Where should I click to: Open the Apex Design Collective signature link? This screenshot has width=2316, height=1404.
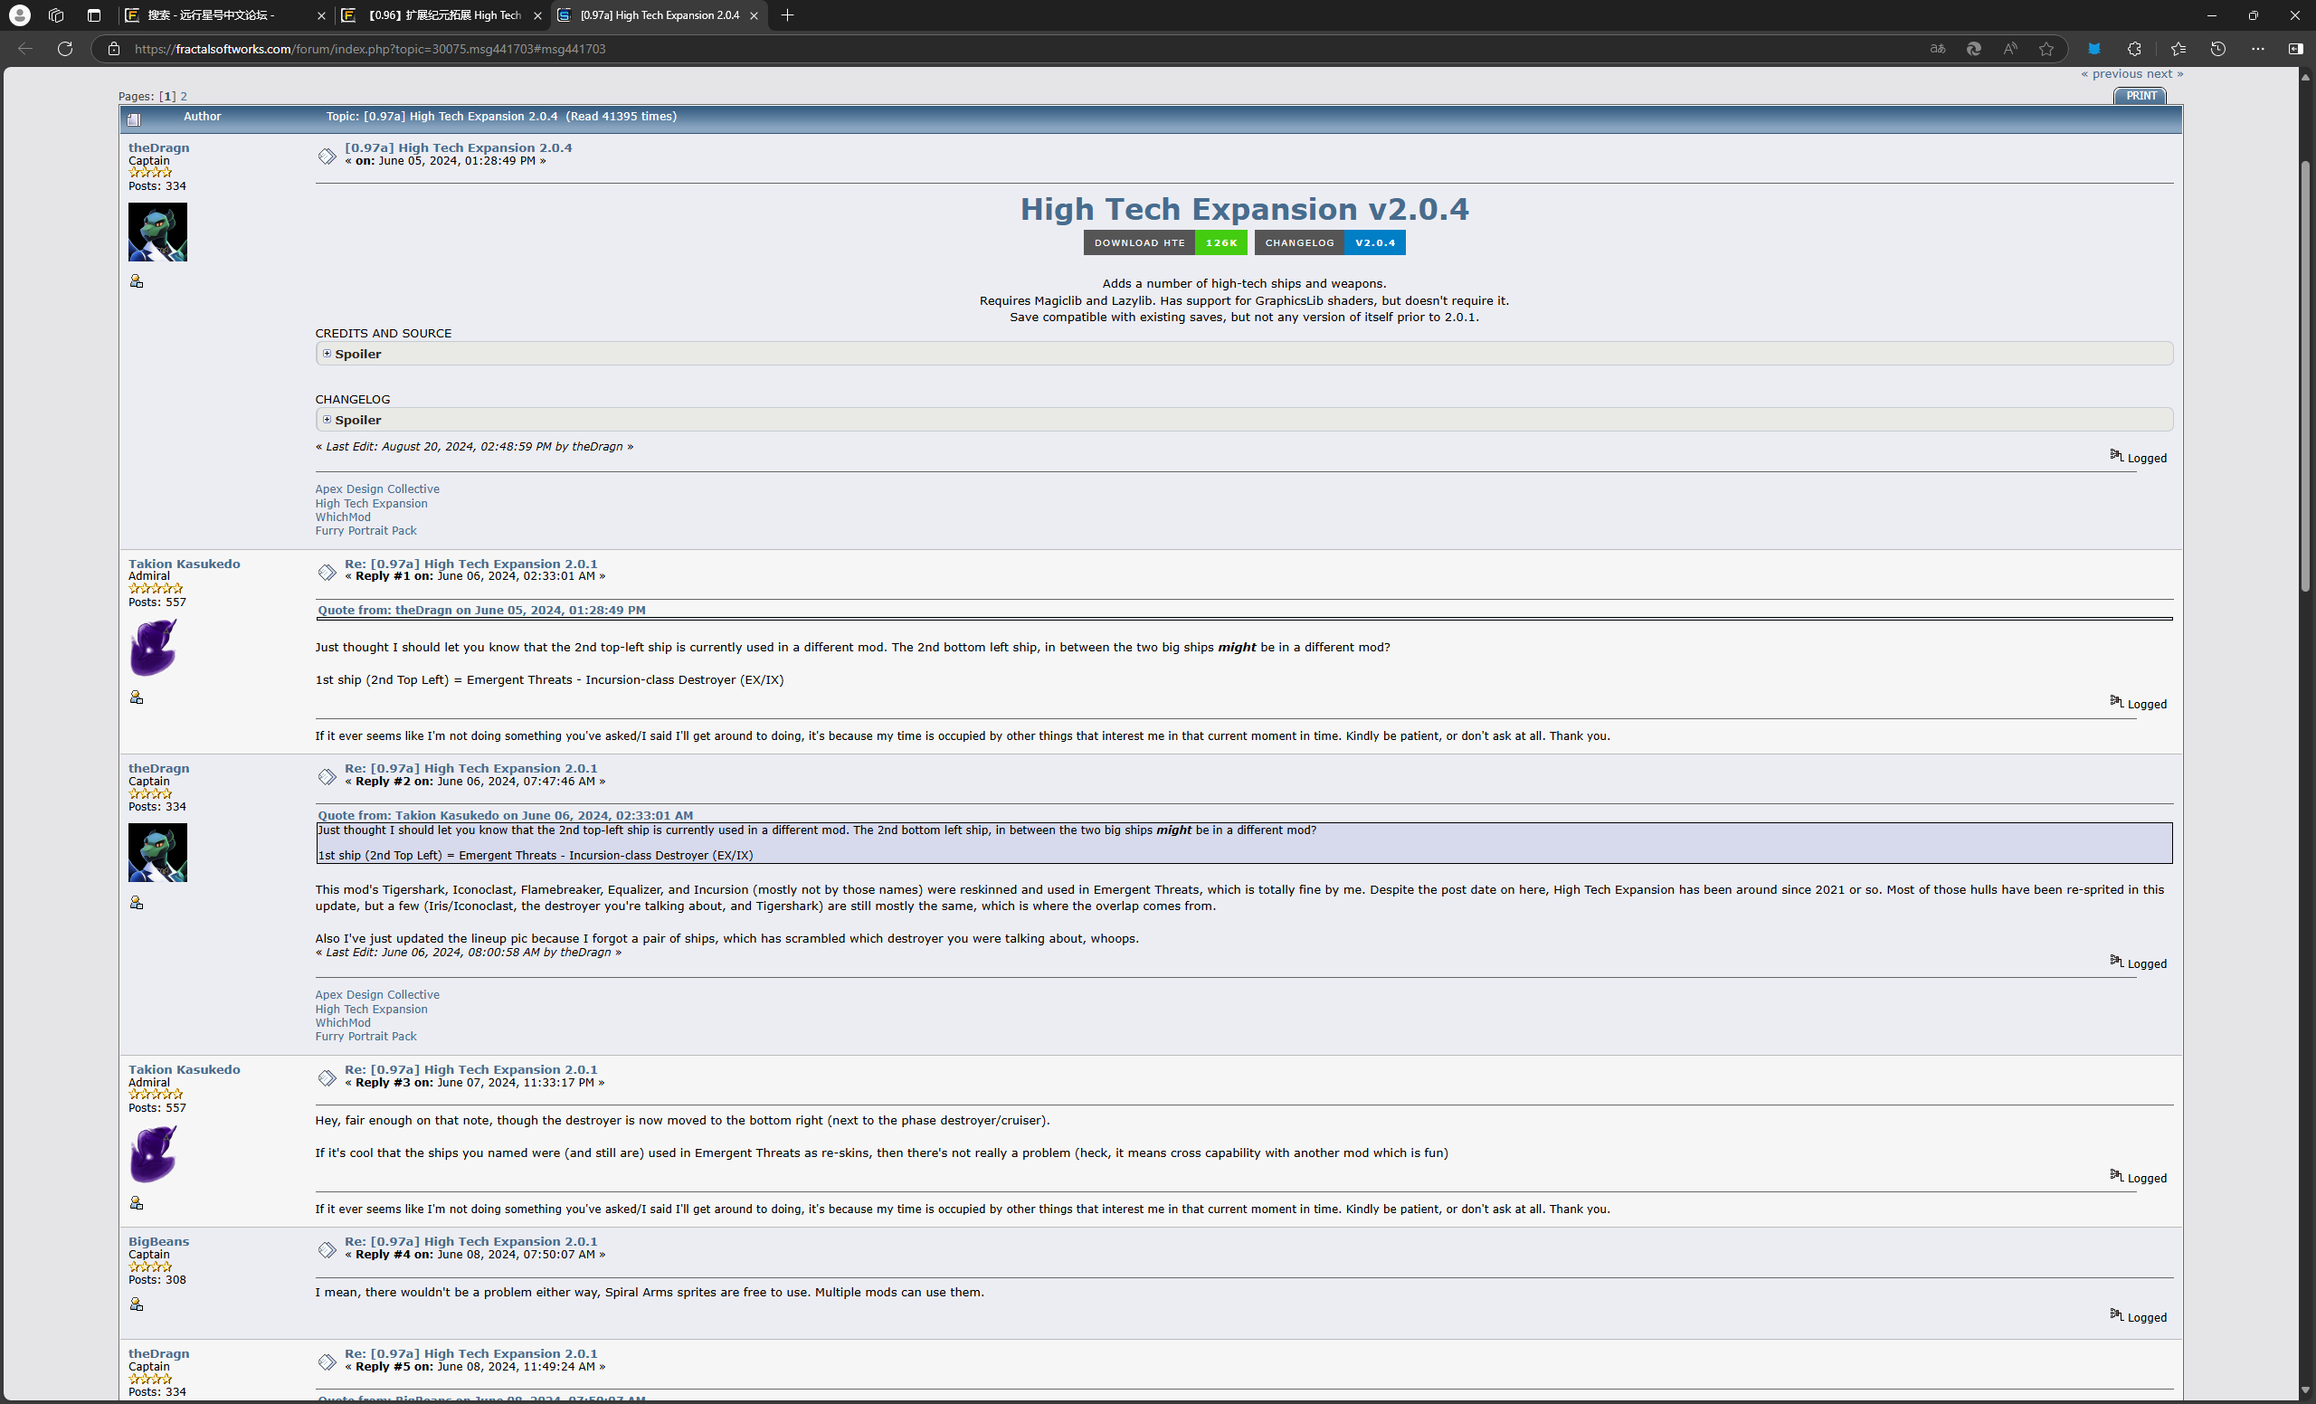pos(377,489)
